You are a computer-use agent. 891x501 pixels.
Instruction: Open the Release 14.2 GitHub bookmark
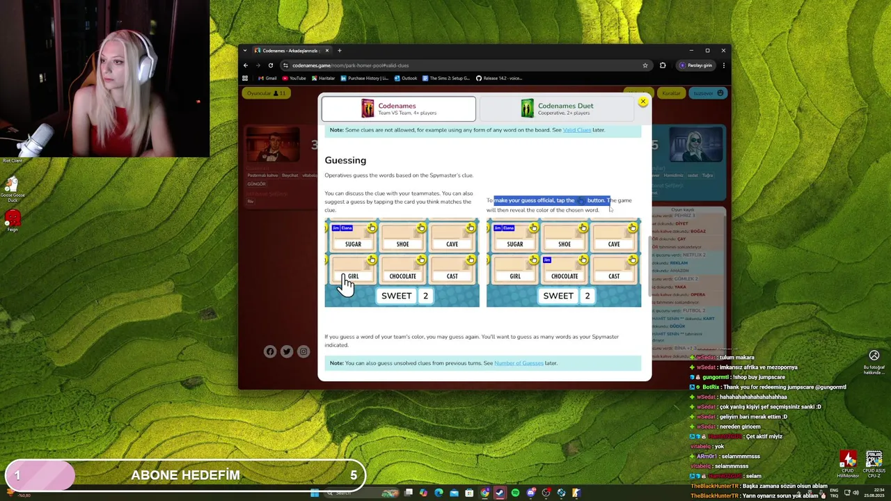499,78
